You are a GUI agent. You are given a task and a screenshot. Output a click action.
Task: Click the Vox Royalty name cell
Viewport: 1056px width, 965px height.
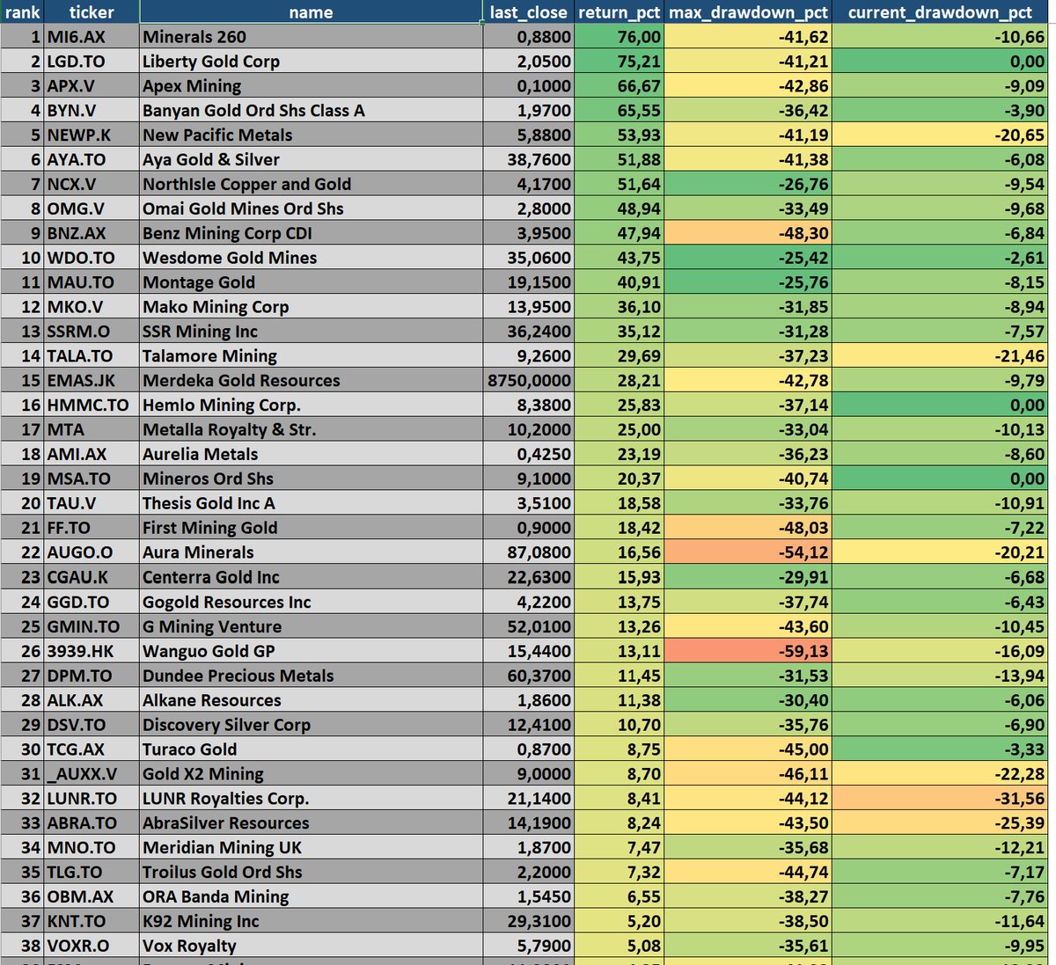pyautogui.click(x=311, y=947)
